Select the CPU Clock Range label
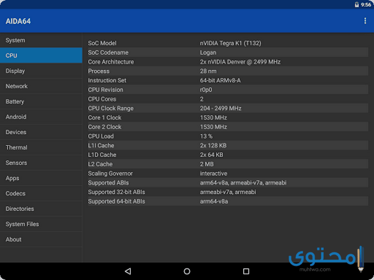The image size is (374, 280). pos(110,108)
